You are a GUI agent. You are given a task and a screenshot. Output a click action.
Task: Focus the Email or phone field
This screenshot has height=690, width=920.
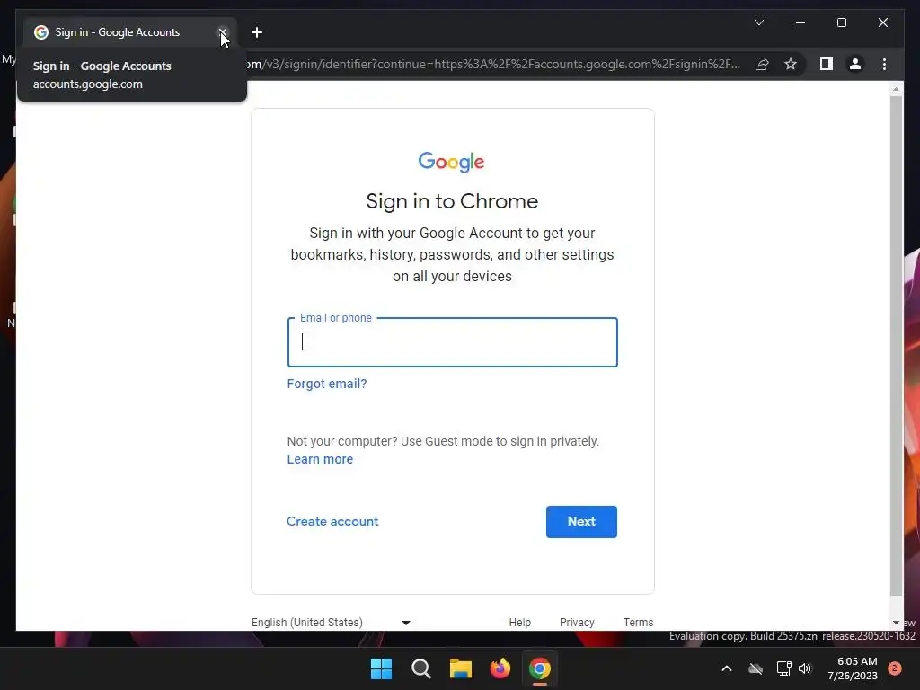(453, 342)
